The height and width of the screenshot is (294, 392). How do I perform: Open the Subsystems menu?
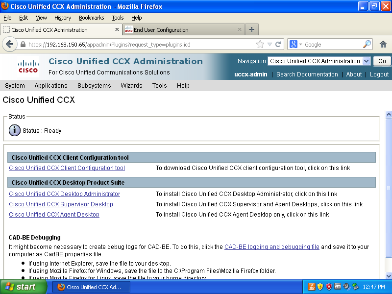point(94,85)
